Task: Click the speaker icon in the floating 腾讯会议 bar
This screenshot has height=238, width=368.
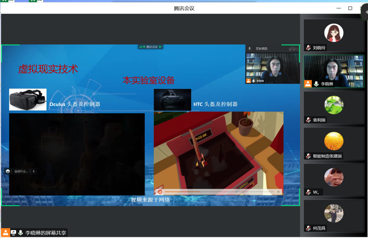Action: [160, 47]
